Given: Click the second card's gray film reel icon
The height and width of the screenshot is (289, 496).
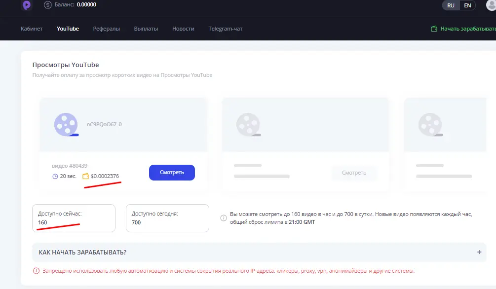Looking at the screenshot, I should (248, 125).
